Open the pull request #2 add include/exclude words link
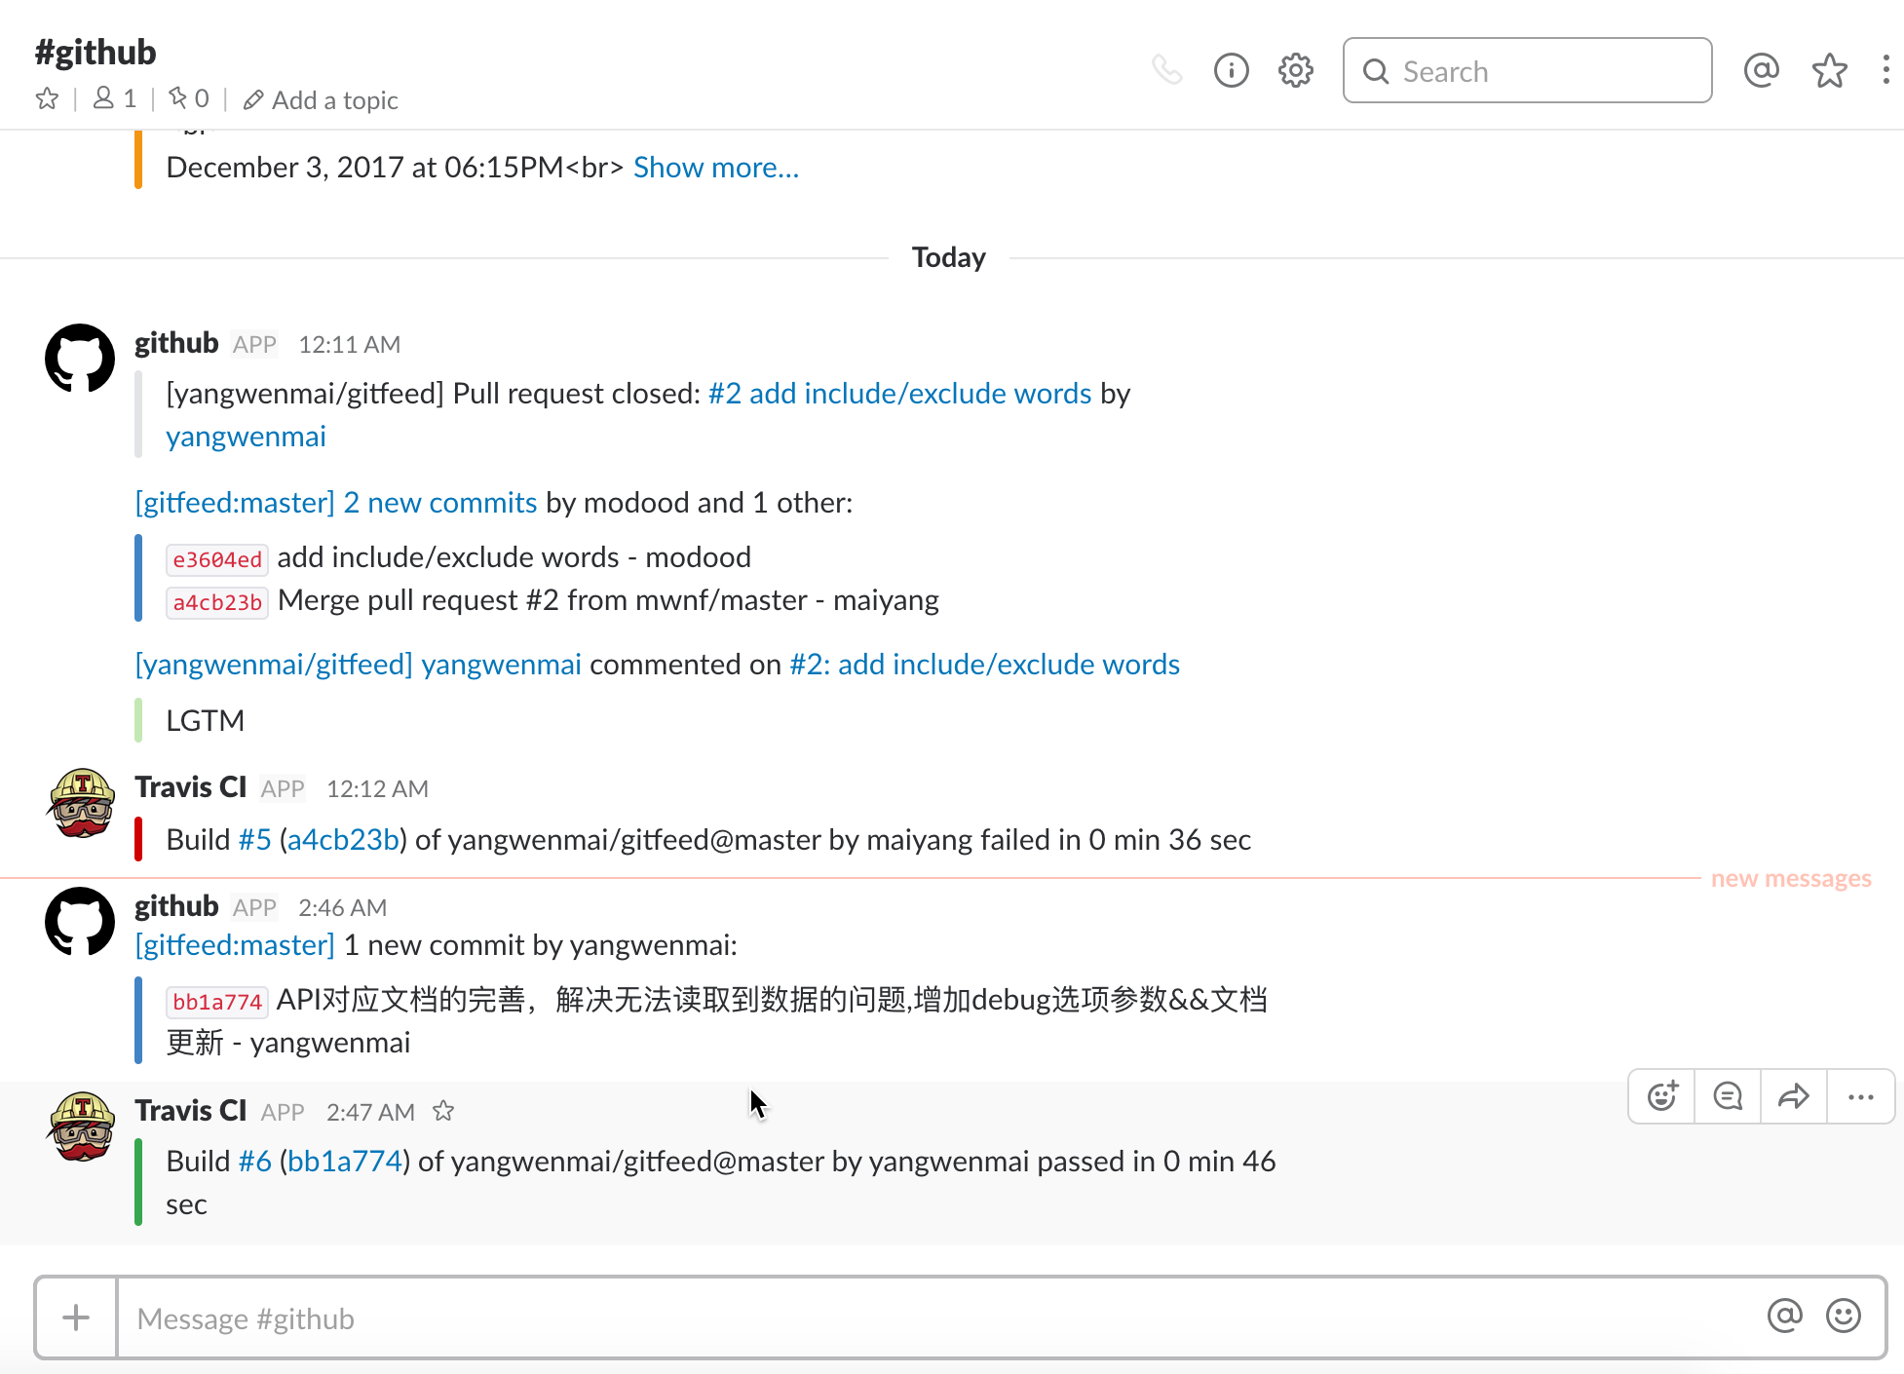The height and width of the screenshot is (1374, 1904). tap(899, 394)
